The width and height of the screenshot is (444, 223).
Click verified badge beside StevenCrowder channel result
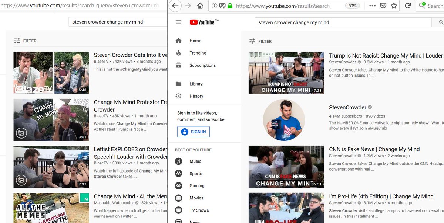click(x=369, y=108)
